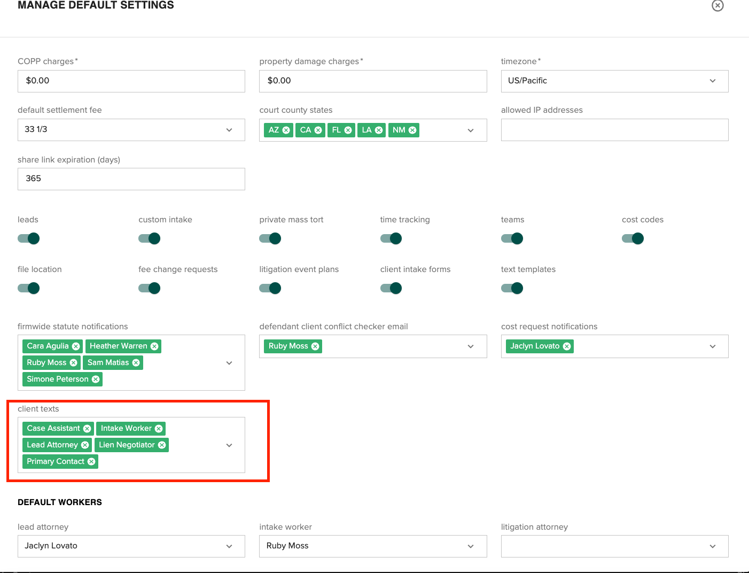The image size is (749, 573).
Task: Turn off time tracking
Action: [391, 238]
